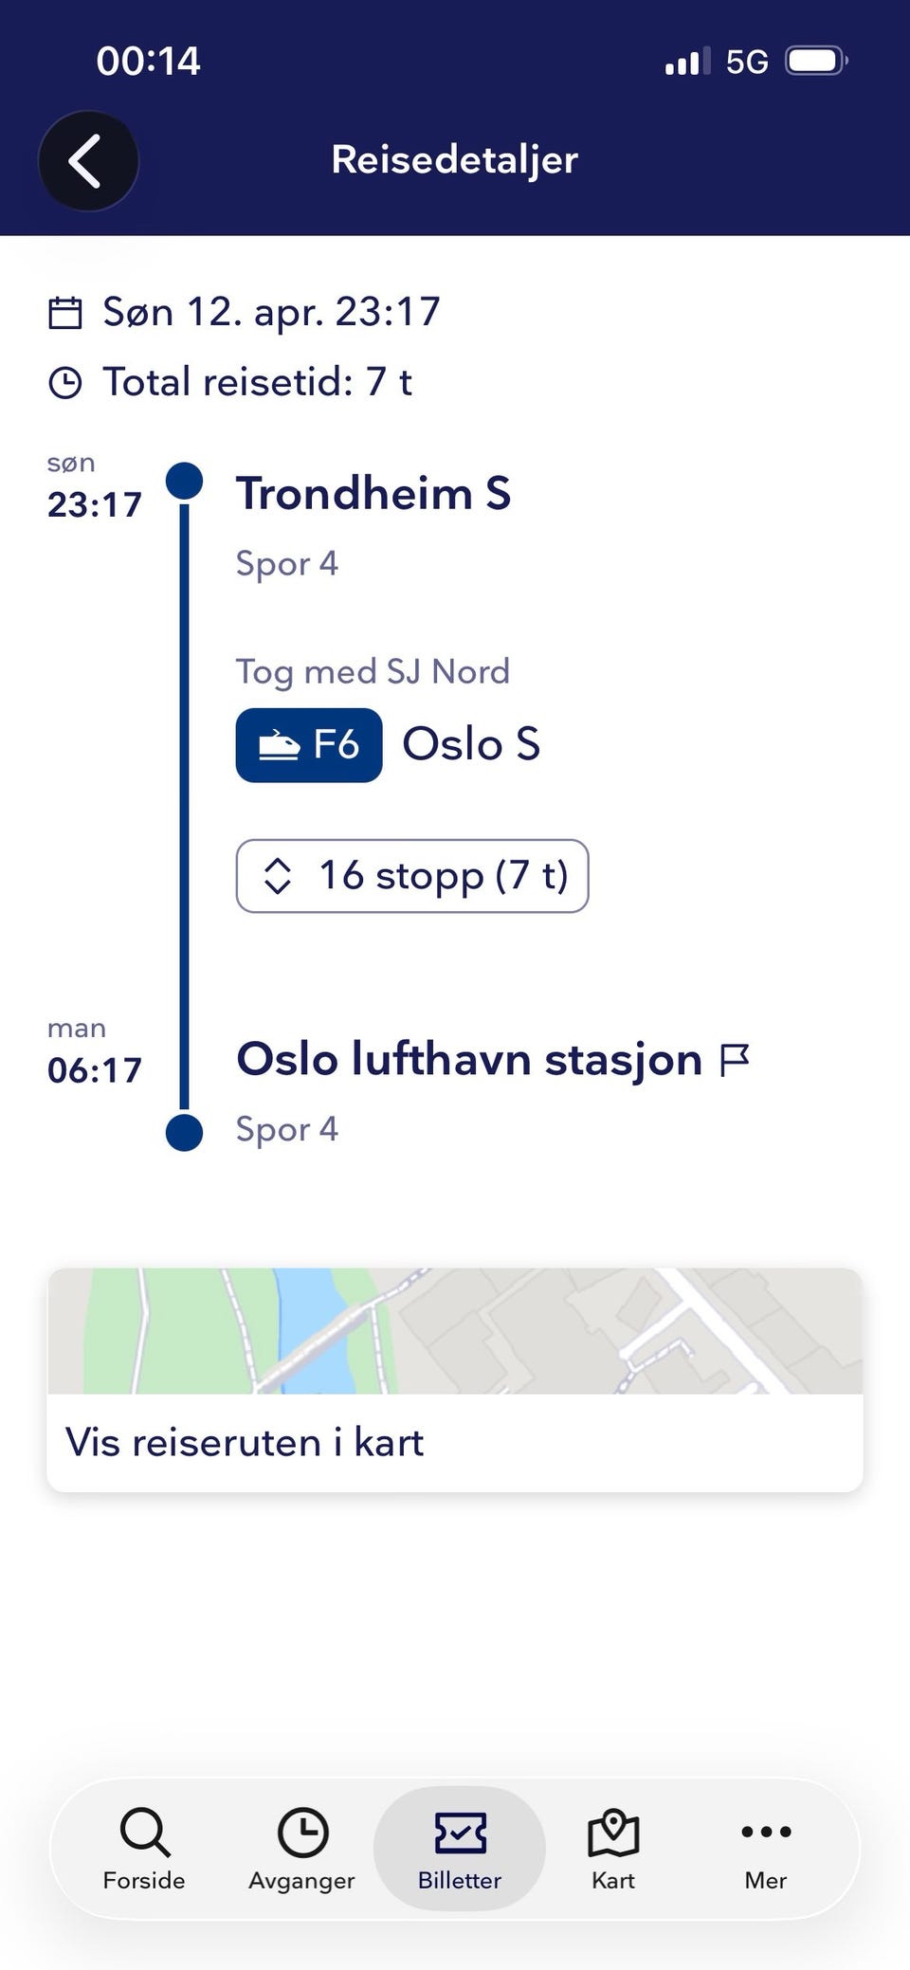
Task: Tap the flag icon after Oslo lufthavn stasjon
Action: click(x=735, y=1060)
